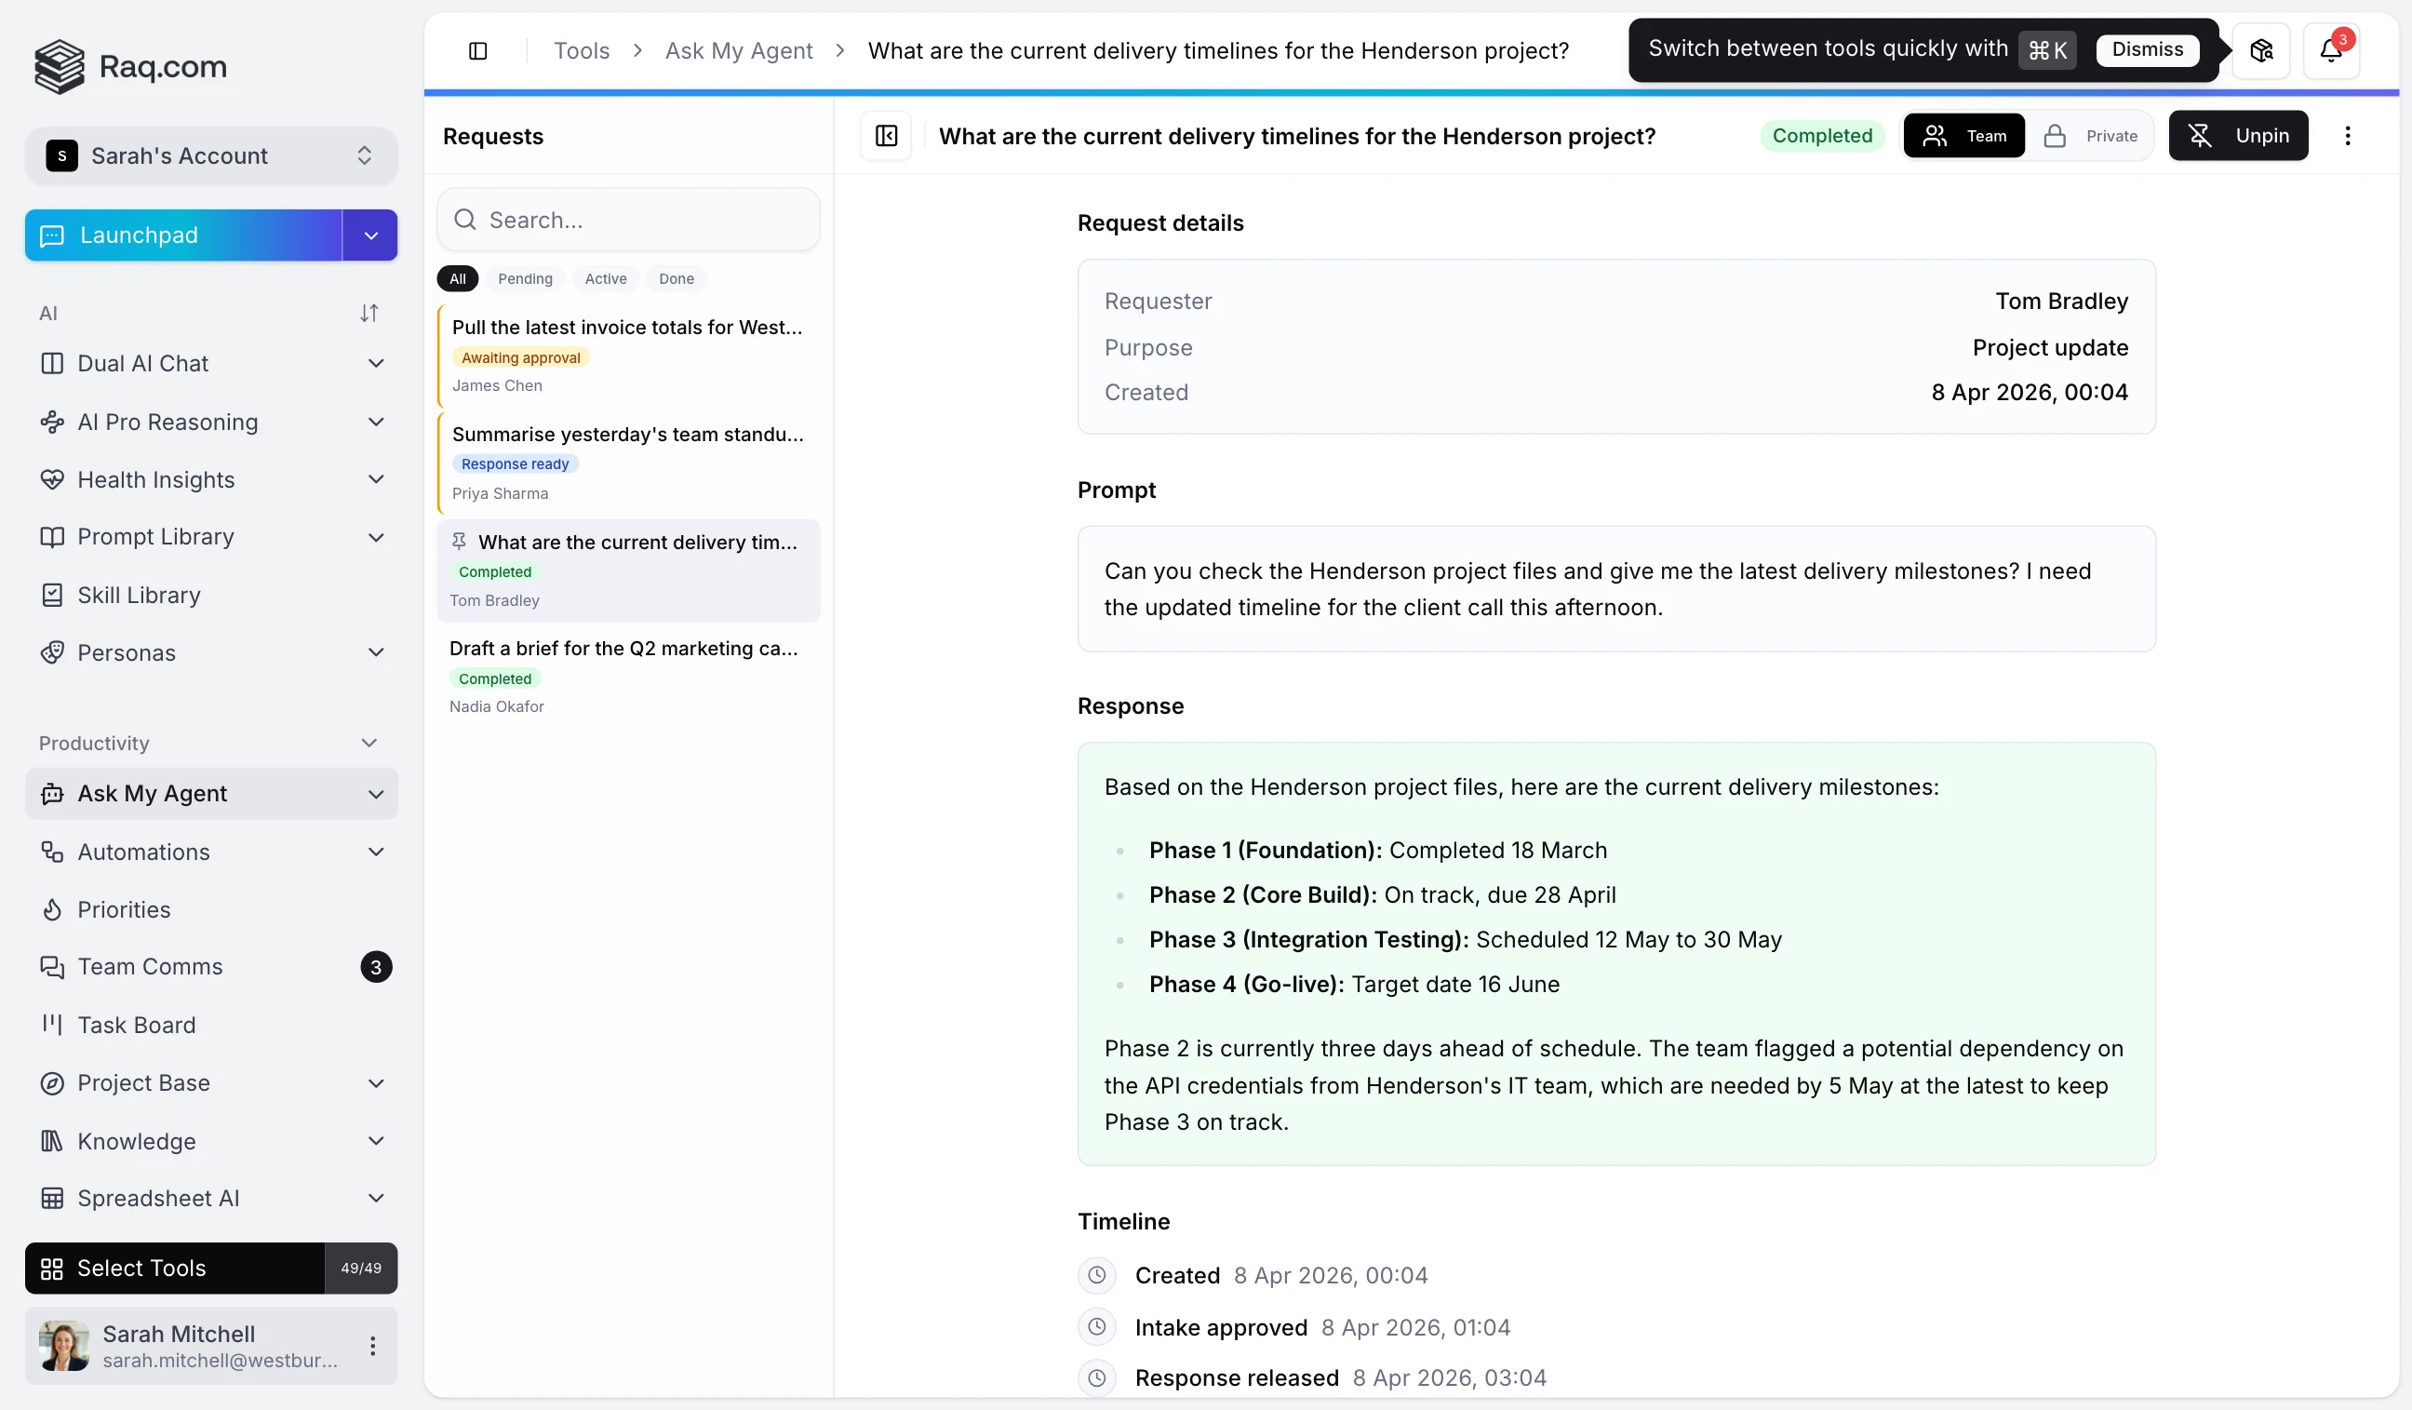Expand the Health Insights chevron

point(376,479)
